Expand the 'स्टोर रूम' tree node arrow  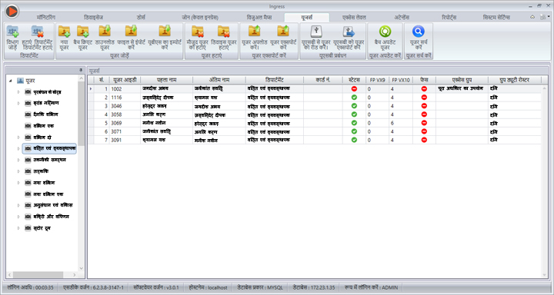tap(18, 228)
